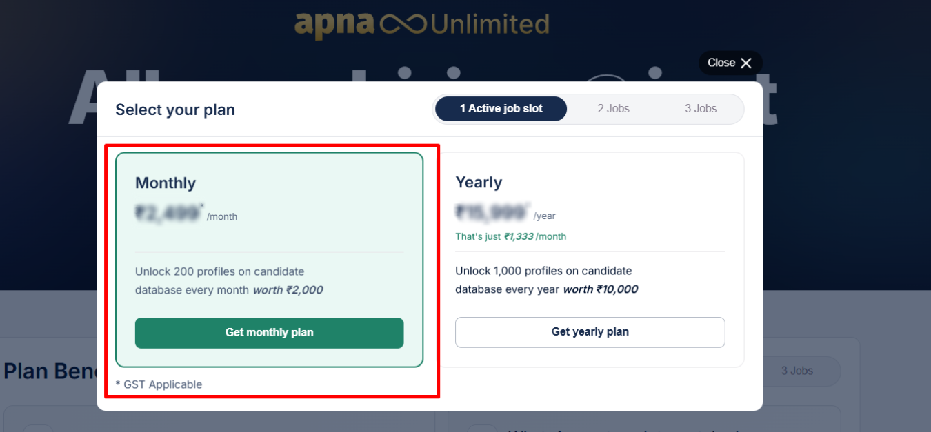931x432 pixels.
Task: Click the Get yearly plan button
Action: click(590, 332)
